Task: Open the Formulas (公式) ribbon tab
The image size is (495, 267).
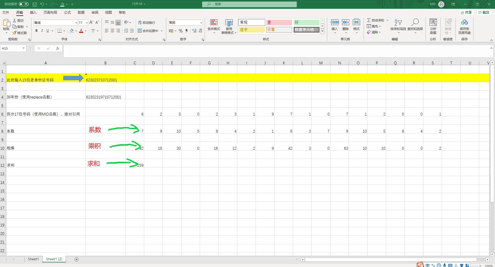Action: (x=67, y=12)
